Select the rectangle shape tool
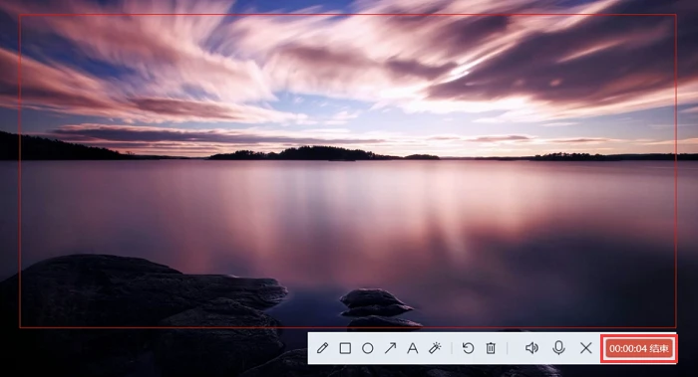This screenshot has width=698, height=377. coord(345,348)
